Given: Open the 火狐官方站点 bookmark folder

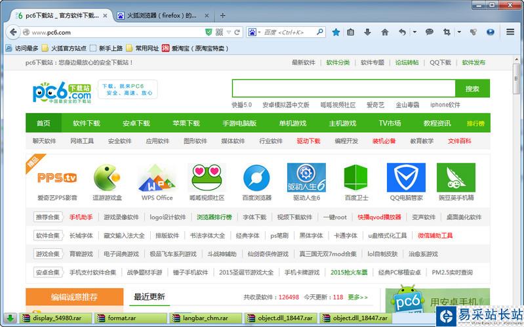Looking at the screenshot, I should [x=64, y=48].
